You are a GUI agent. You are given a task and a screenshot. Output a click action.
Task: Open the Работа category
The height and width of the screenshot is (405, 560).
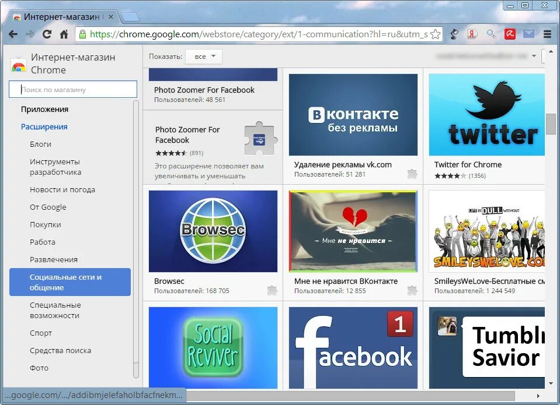click(43, 242)
